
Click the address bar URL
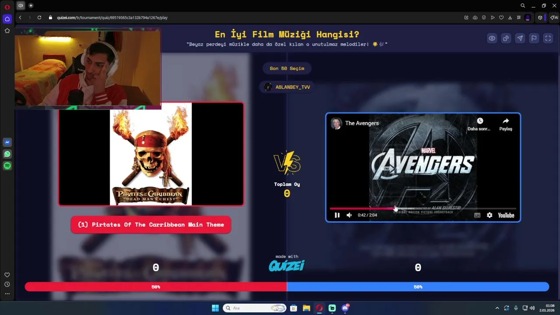(x=112, y=17)
